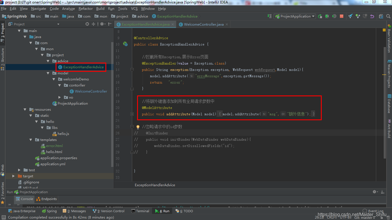Click the locate-current-file target icon in Project panel
The image size is (392, 220).
coord(87,24)
